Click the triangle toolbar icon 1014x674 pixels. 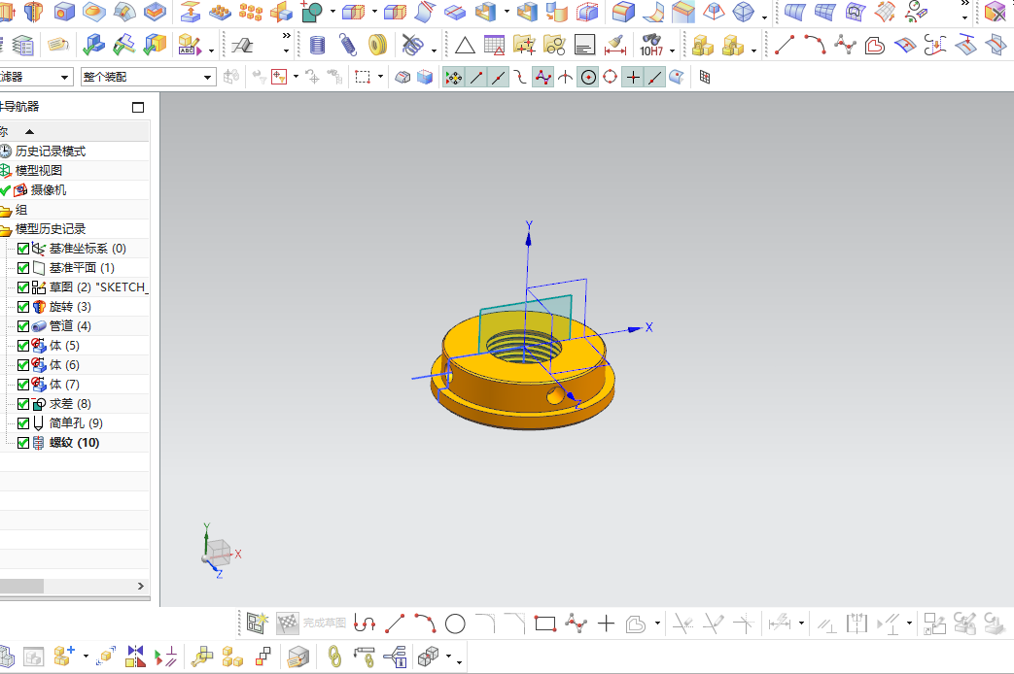[x=465, y=46]
